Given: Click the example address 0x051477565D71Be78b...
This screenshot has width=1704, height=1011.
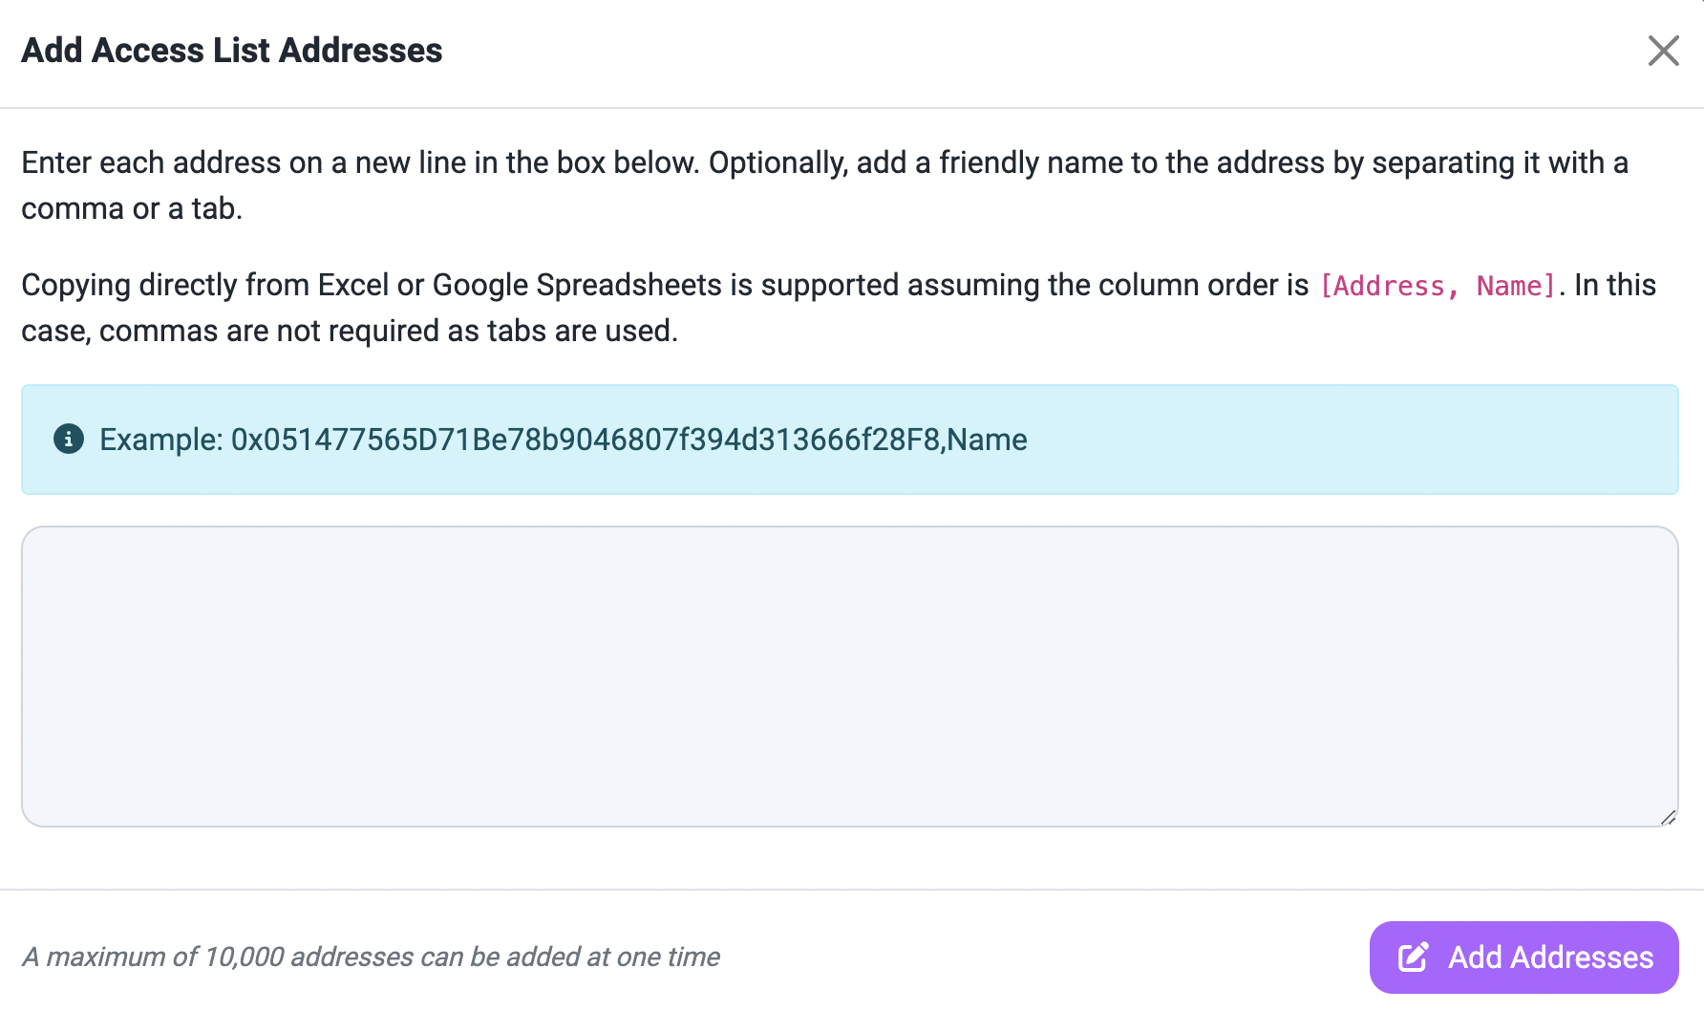Looking at the screenshot, I should 586,440.
